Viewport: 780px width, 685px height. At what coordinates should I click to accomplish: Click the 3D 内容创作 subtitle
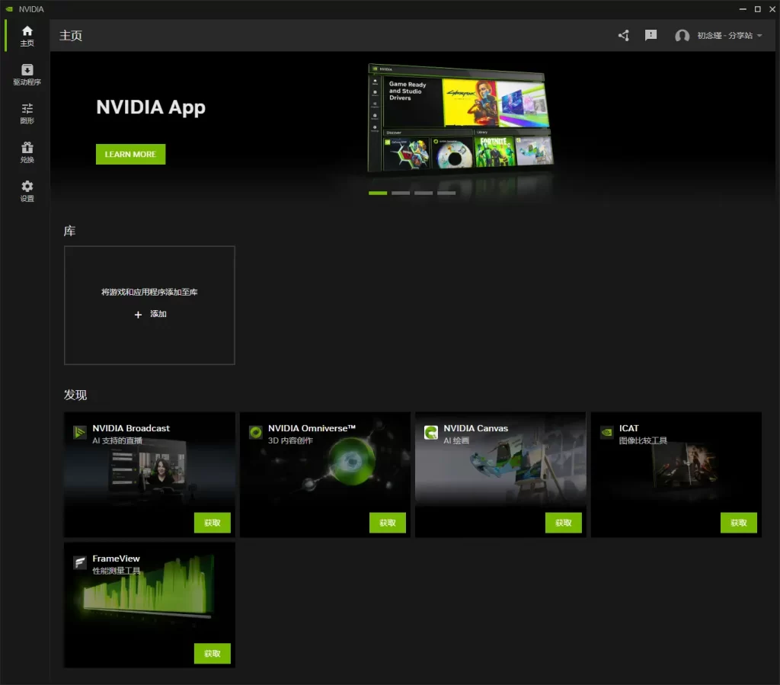point(290,440)
